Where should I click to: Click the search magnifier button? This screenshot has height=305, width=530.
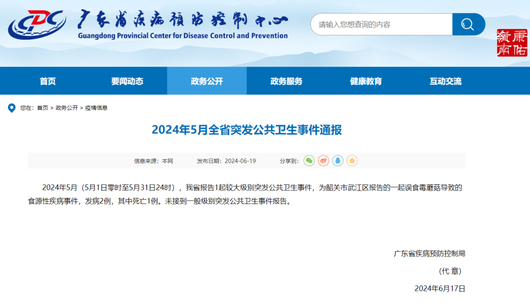(468, 24)
